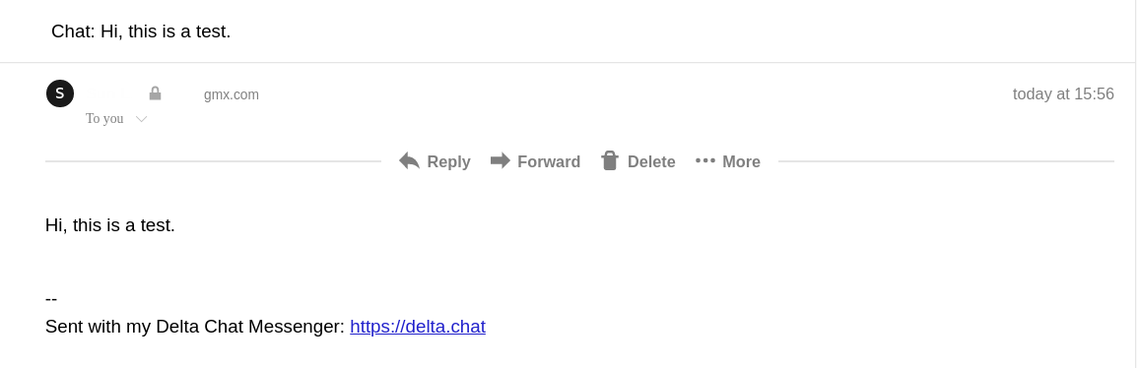The width and height of the screenshot is (1140, 368).
Task: Select the Reply text label
Action: 448,162
